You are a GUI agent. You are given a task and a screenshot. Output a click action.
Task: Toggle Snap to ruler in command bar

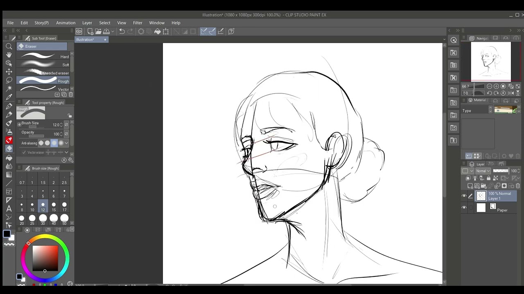(203, 31)
